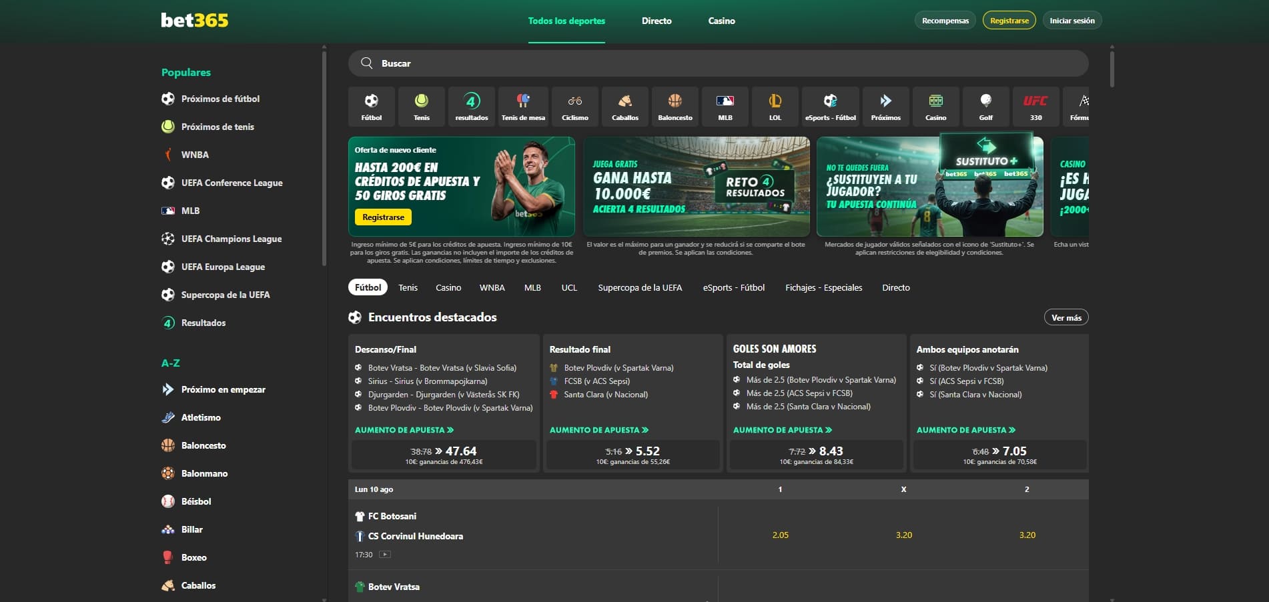Image resolution: width=1269 pixels, height=602 pixels.
Task: Open the LOL esports tile
Action: [x=775, y=106]
